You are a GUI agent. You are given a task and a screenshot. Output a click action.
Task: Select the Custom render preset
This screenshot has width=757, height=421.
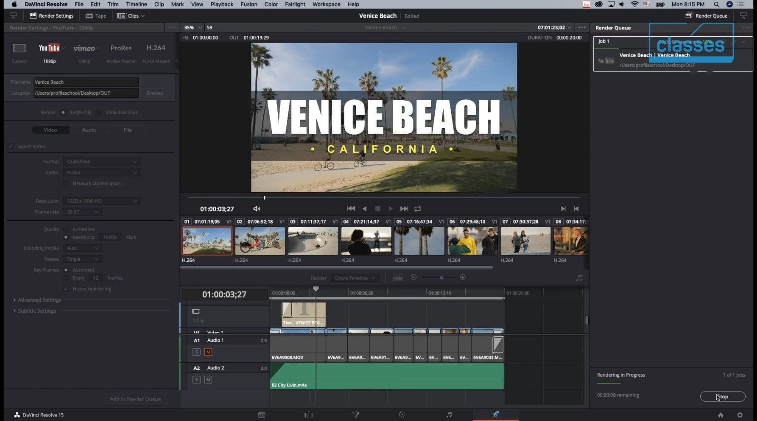[20, 53]
